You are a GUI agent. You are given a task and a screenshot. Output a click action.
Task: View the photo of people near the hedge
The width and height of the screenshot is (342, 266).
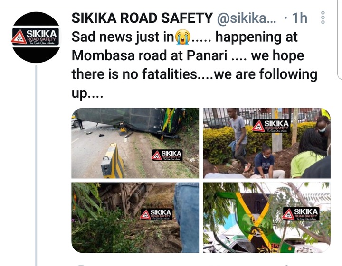[x=266, y=143]
